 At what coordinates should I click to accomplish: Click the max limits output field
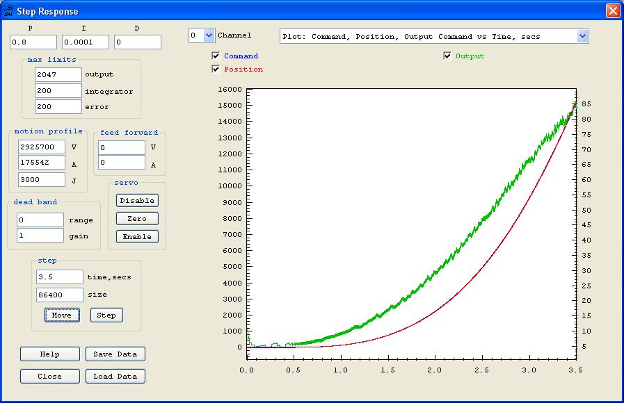[x=58, y=74]
